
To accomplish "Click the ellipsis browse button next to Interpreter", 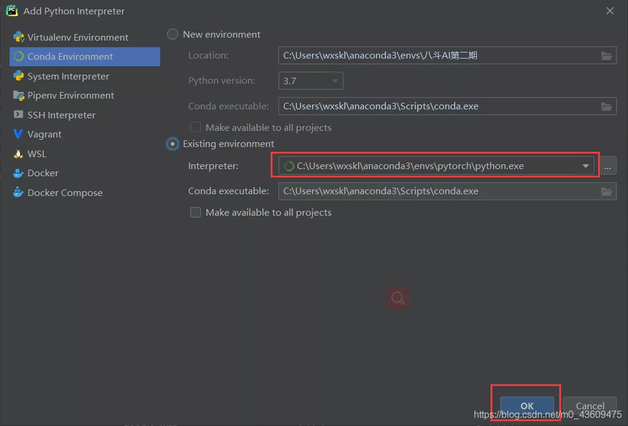I will 608,166.
